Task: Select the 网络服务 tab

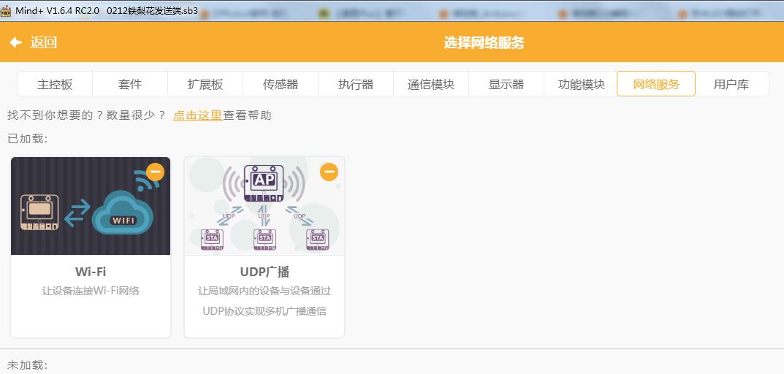Action: click(x=656, y=84)
